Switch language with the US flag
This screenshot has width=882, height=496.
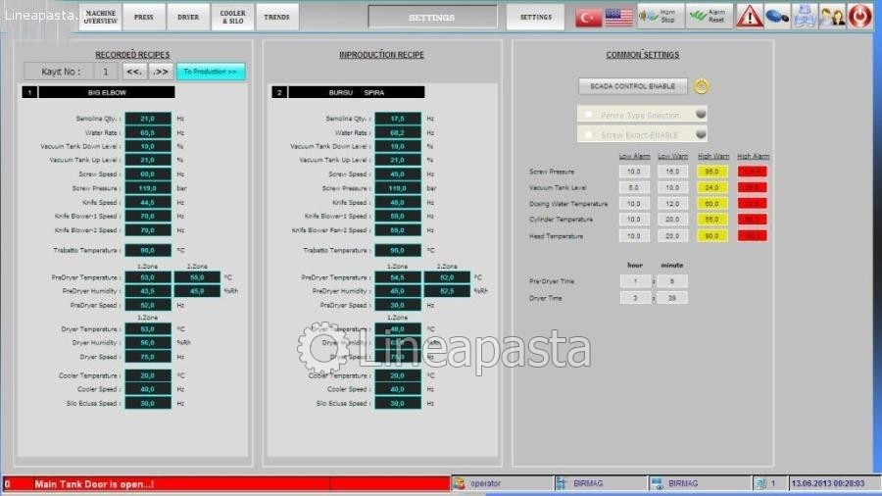[618, 17]
